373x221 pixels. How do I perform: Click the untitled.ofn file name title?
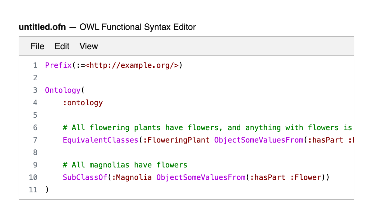42,27
